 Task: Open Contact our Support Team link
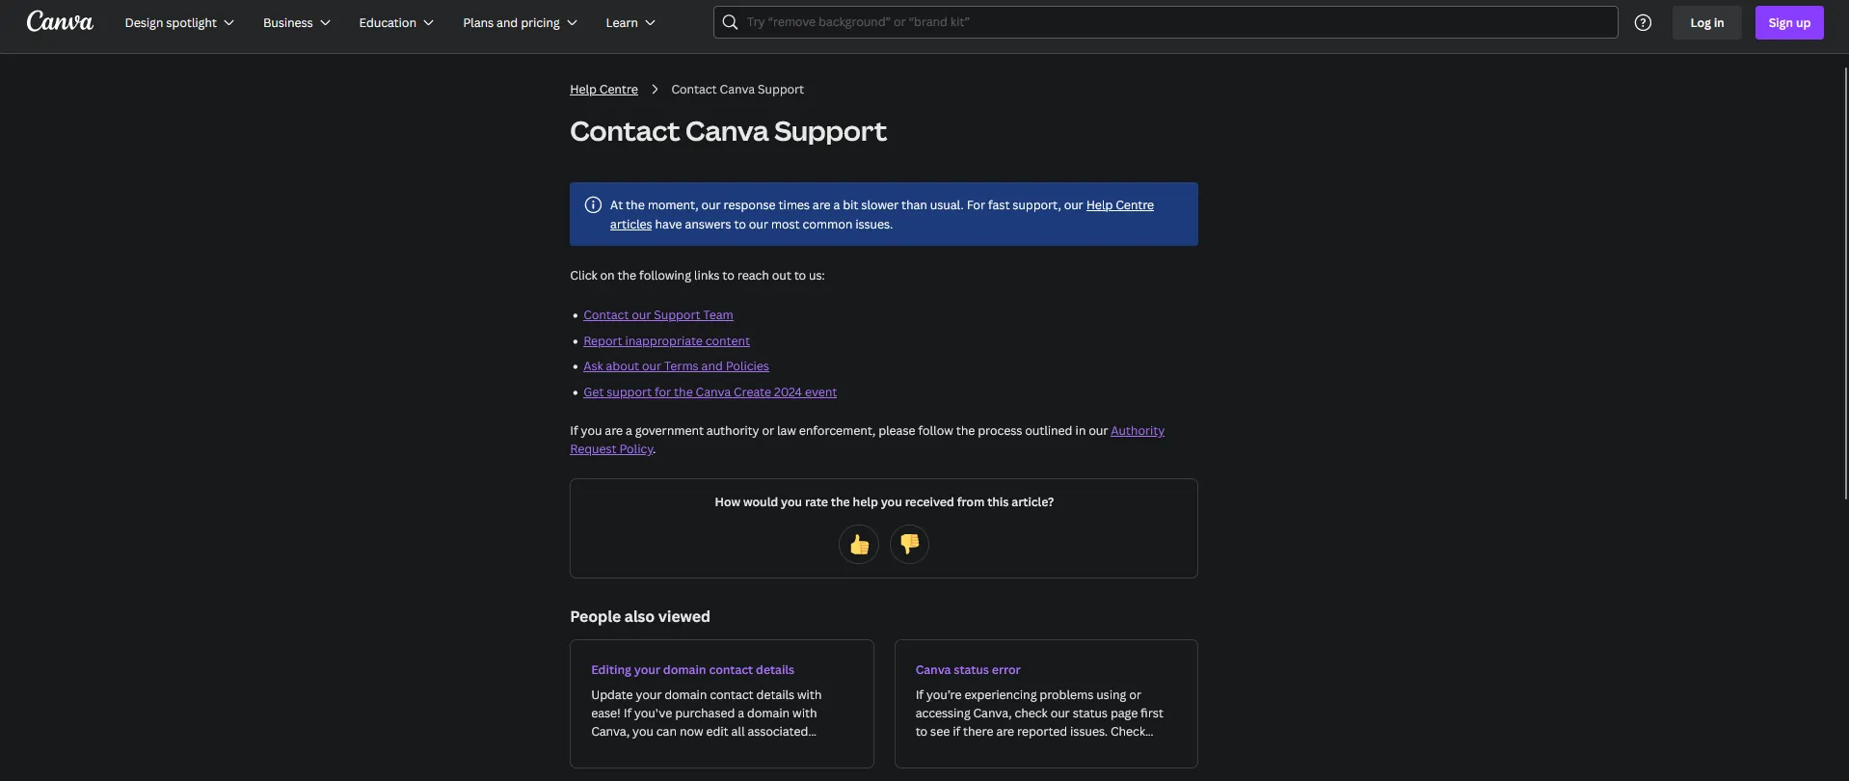658,315
